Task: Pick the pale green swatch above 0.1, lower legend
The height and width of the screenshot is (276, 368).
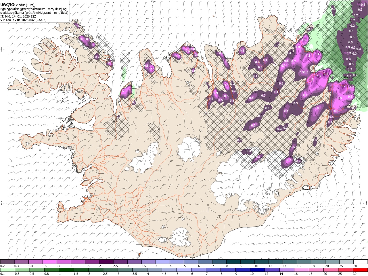Action: (x=7, y=270)
